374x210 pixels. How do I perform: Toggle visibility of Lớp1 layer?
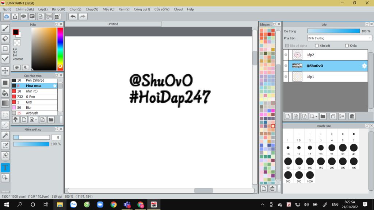coord(286,77)
